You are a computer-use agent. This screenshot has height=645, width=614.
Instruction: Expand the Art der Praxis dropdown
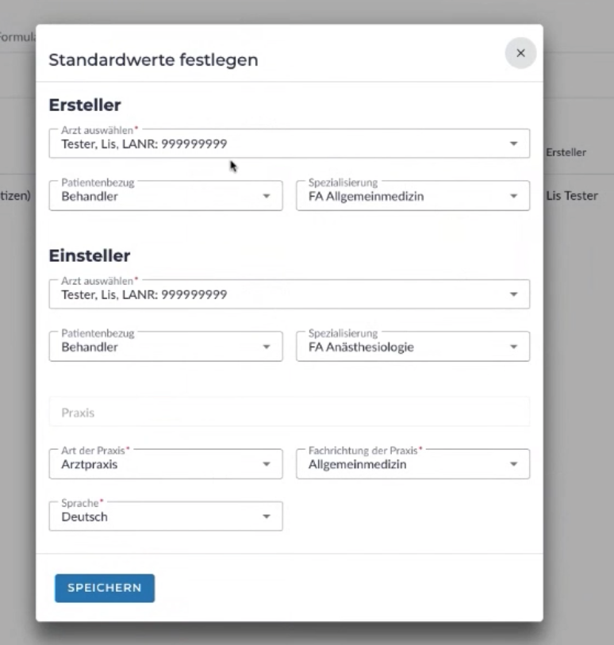[159, 464]
